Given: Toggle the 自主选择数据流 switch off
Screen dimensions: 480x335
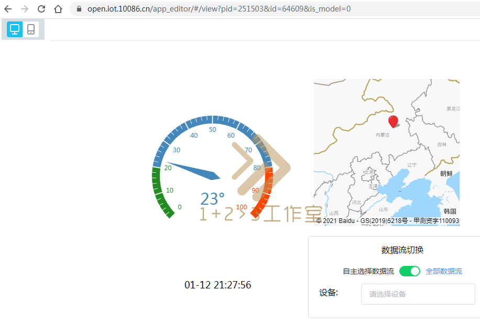Looking at the screenshot, I should pyautogui.click(x=410, y=271).
